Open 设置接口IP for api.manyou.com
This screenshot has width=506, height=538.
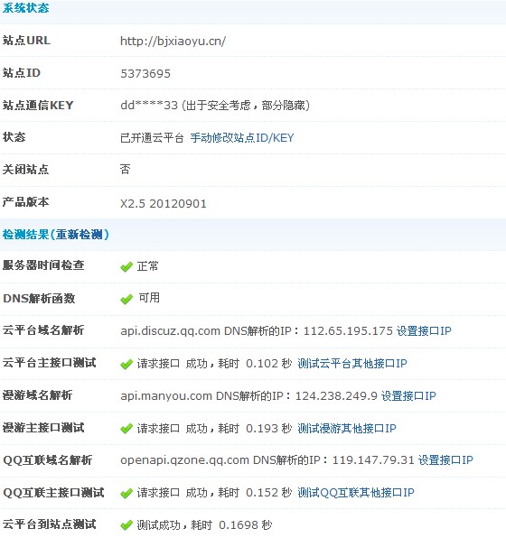click(408, 396)
